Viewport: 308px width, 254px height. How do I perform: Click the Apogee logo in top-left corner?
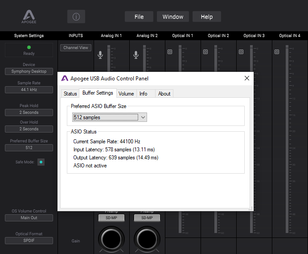click(29, 17)
